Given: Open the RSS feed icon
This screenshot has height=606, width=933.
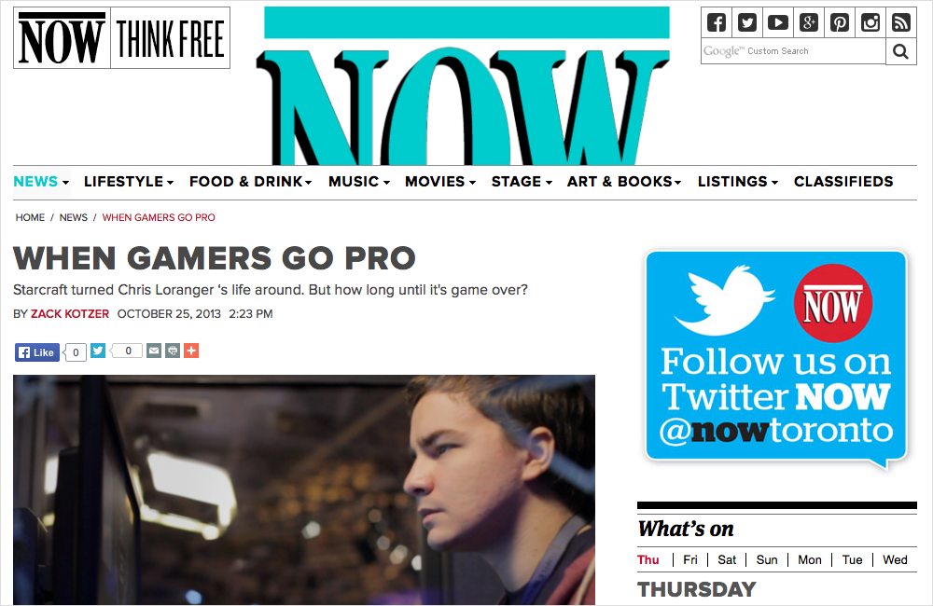Looking at the screenshot, I should click(x=901, y=23).
